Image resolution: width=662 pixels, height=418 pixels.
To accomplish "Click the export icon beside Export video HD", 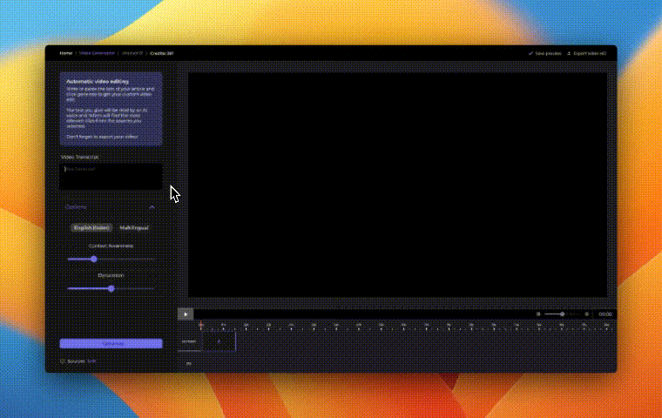I will tap(569, 53).
